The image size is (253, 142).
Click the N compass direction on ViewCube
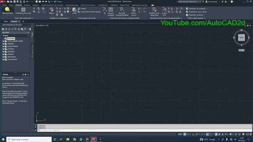tap(242, 30)
